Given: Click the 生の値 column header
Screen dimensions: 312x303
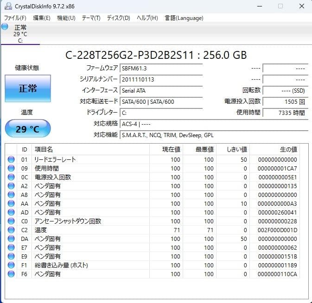Looking at the screenshot, I should pyautogui.click(x=274, y=149).
